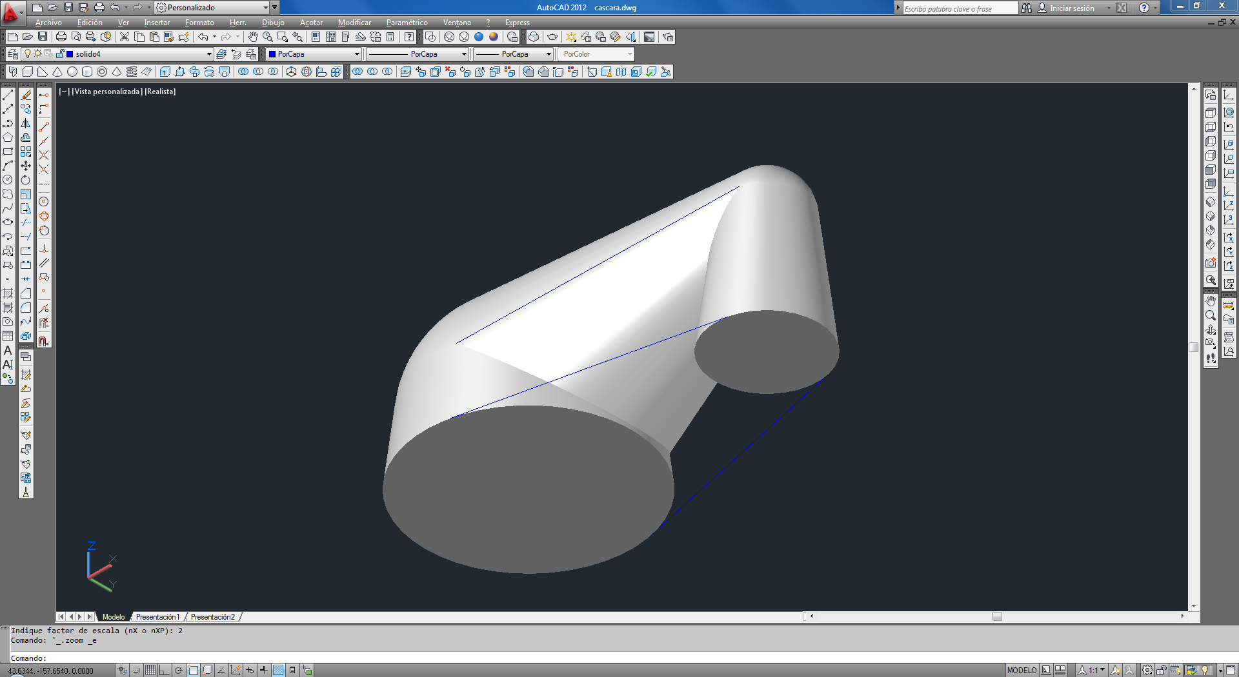Viewport: 1239px width, 677px height.
Task: Choose the Fillet tool
Action: [x=26, y=308]
